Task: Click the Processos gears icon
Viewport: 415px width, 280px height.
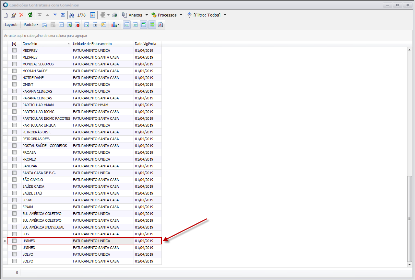Action: [154, 15]
